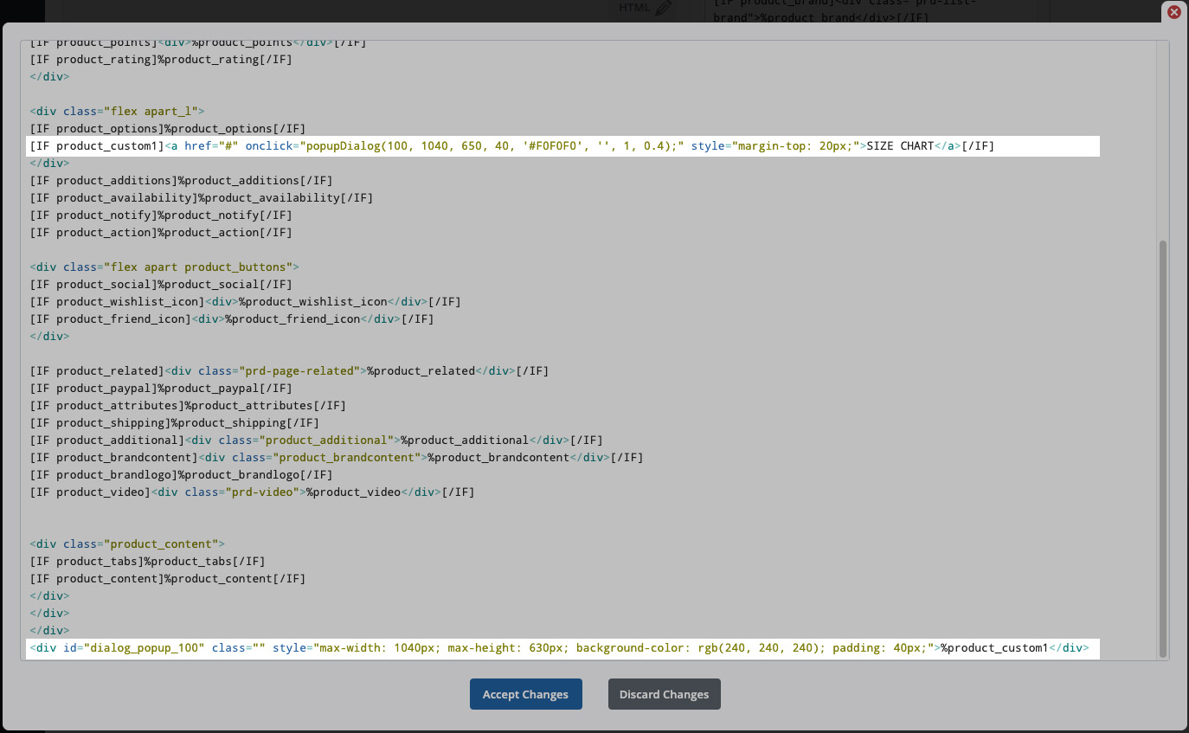Viewport: 1189px width, 733px height.
Task: Click the vertical scrollbar thumb in editor
Action: click(1162, 448)
